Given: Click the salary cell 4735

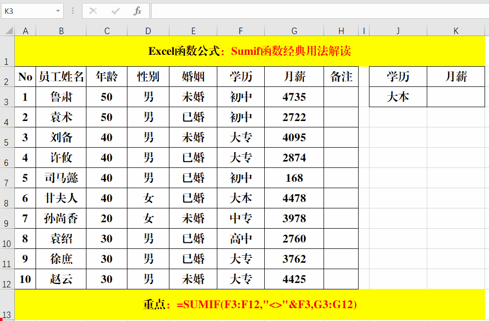Looking at the screenshot, I should tap(294, 97).
